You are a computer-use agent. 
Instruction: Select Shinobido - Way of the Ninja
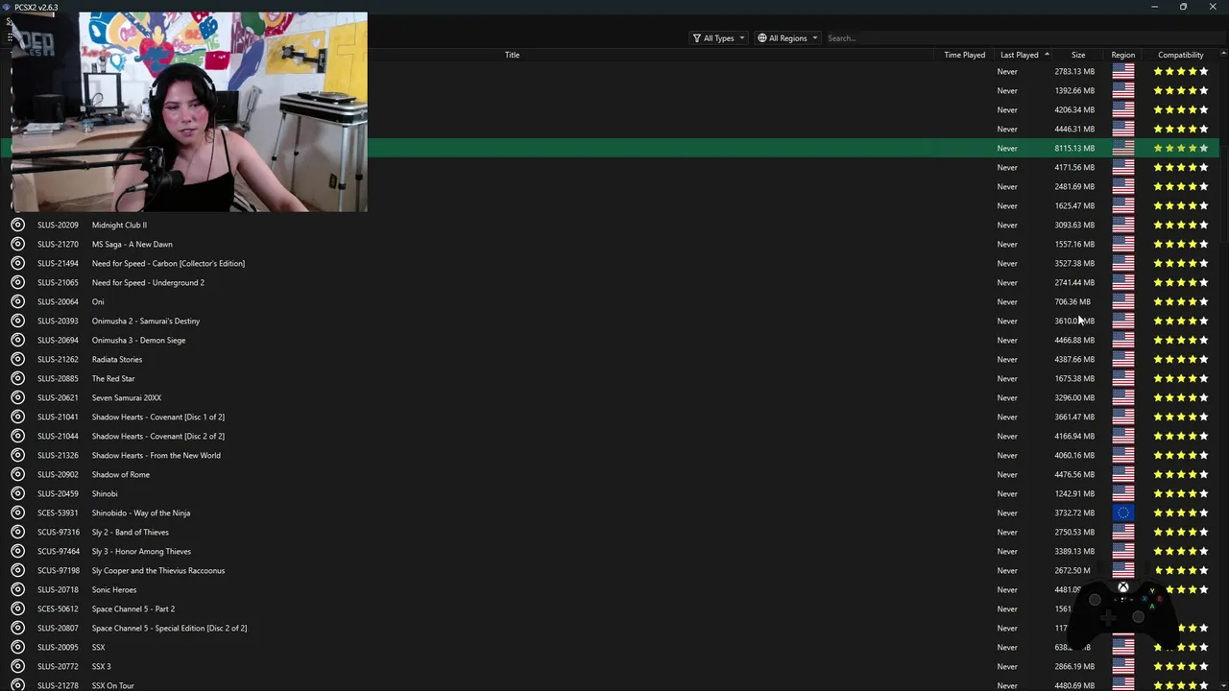tap(141, 512)
